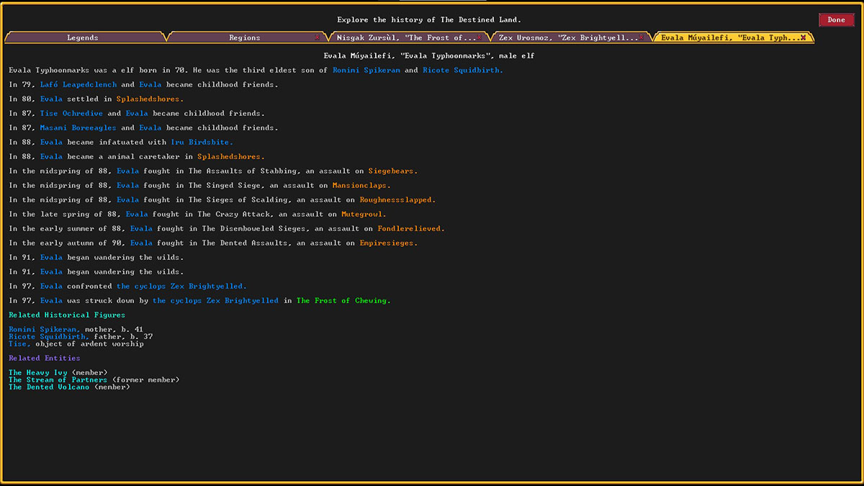
Task: Open the Zex Urosmoz 'Zex Brightyell...' tab
Action: pyautogui.click(x=565, y=37)
